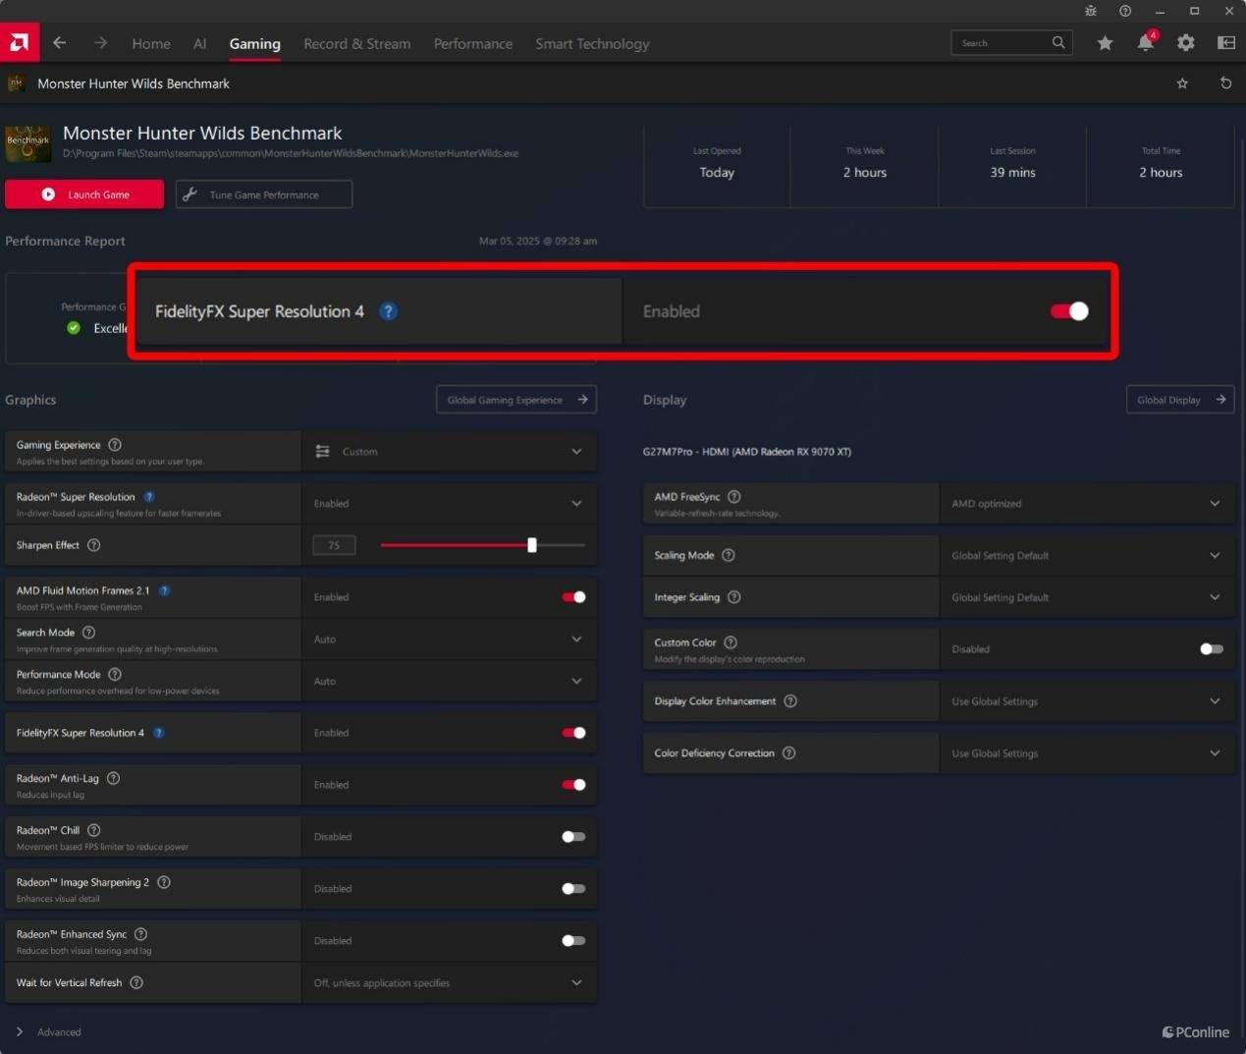Click help icon beside Radeon Chill
The height and width of the screenshot is (1054, 1246).
point(94,830)
